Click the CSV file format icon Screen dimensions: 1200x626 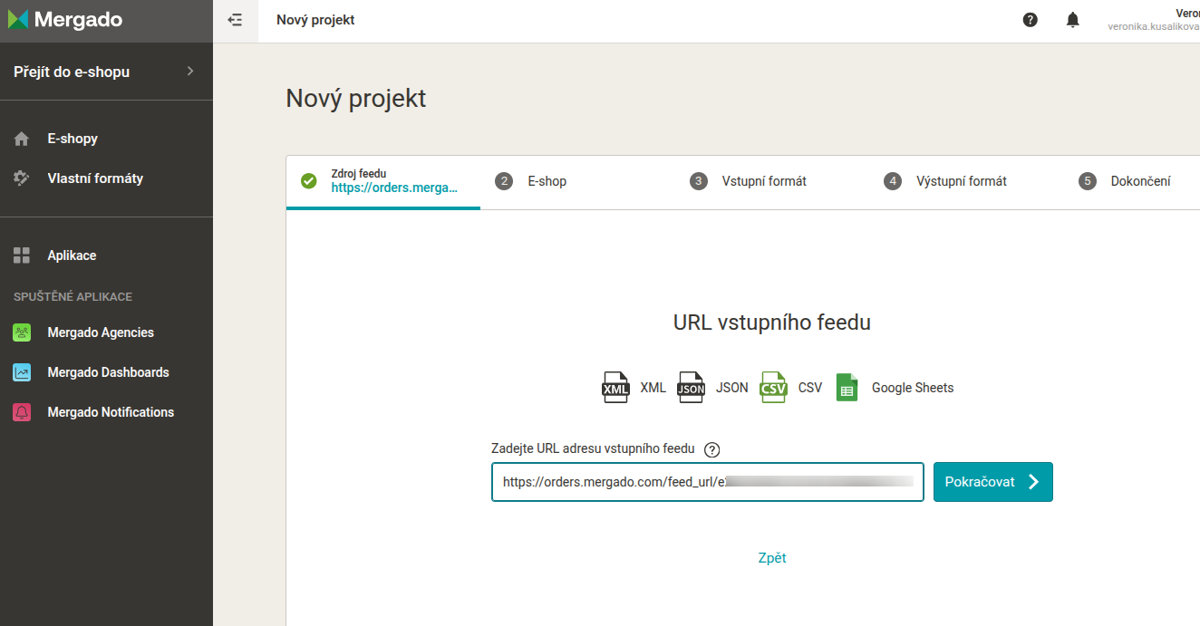coord(773,388)
